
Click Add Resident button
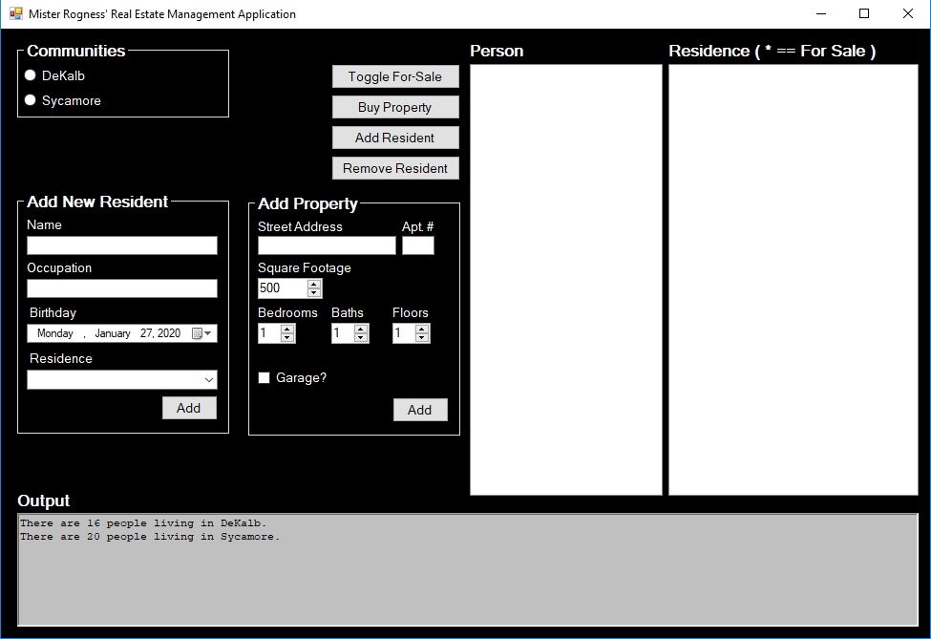(x=395, y=138)
